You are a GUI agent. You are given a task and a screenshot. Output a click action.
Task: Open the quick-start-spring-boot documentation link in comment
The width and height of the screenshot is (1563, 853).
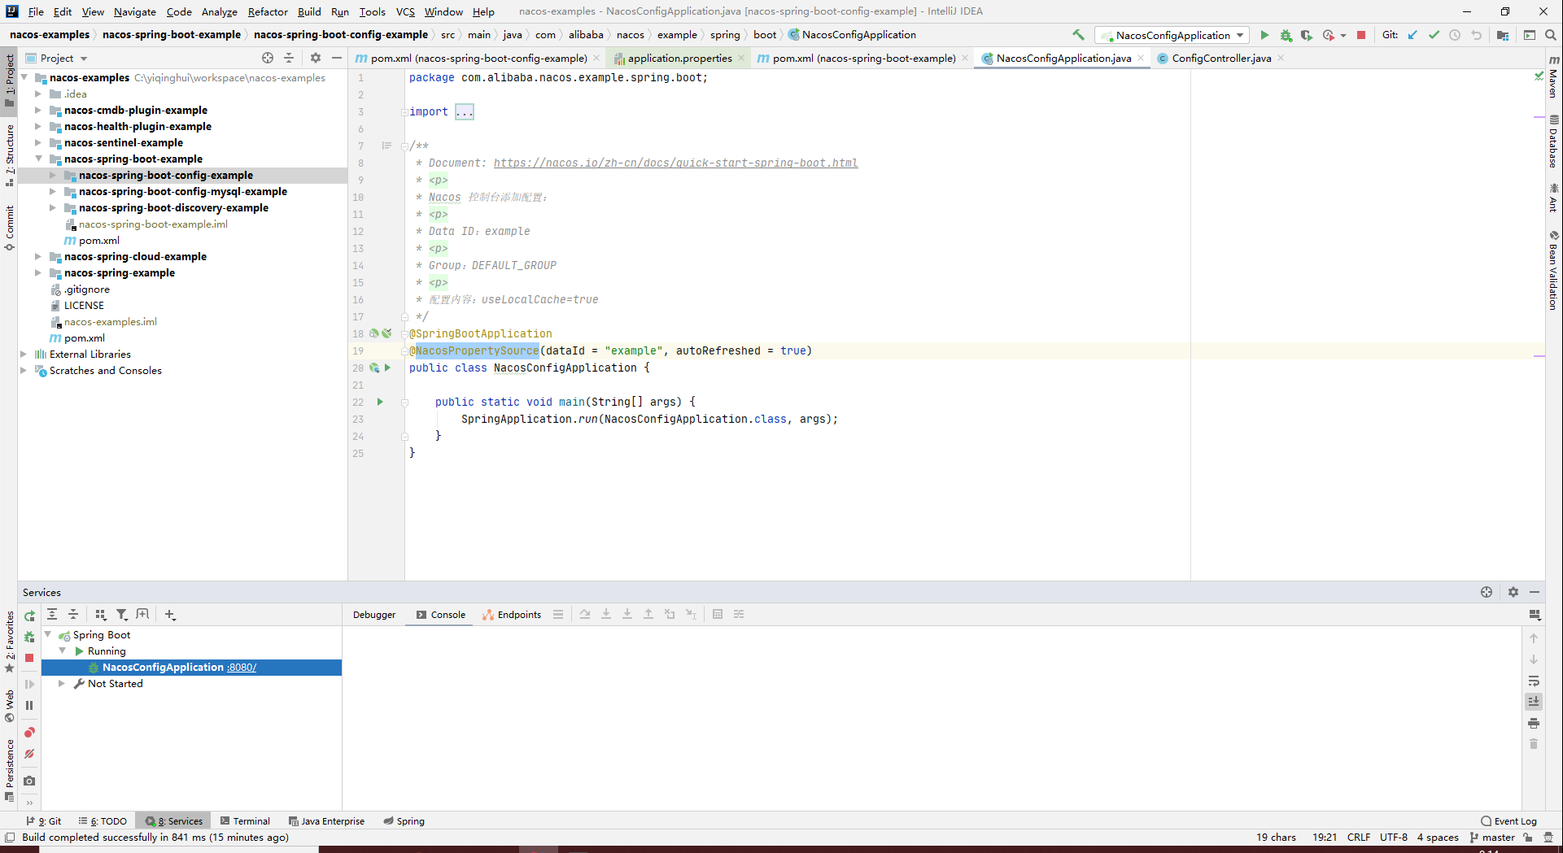(x=675, y=163)
